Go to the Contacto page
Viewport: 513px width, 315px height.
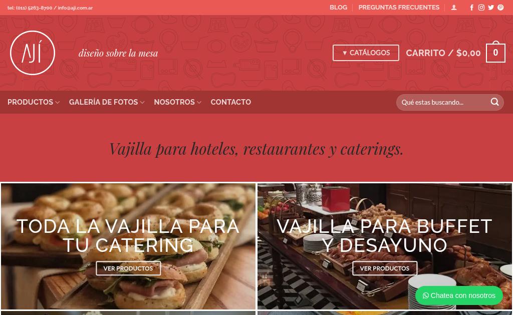tap(230, 102)
